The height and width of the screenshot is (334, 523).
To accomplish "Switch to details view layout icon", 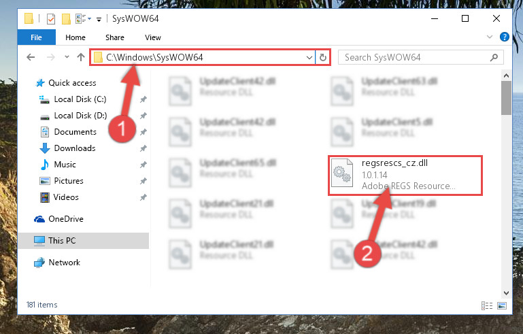I will coord(487,305).
